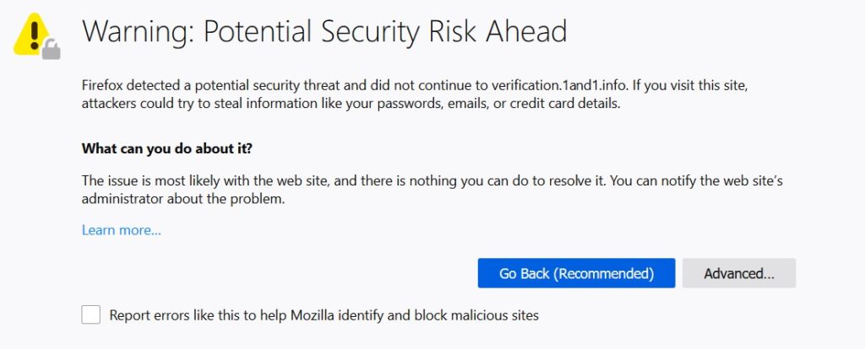865x349 pixels.
Task: Click the 'Security Risk' words in the title
Action: (400, 31)
